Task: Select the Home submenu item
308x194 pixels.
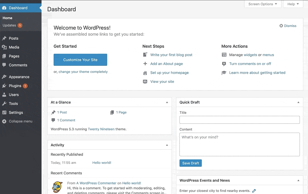Action: pos(7,18)
